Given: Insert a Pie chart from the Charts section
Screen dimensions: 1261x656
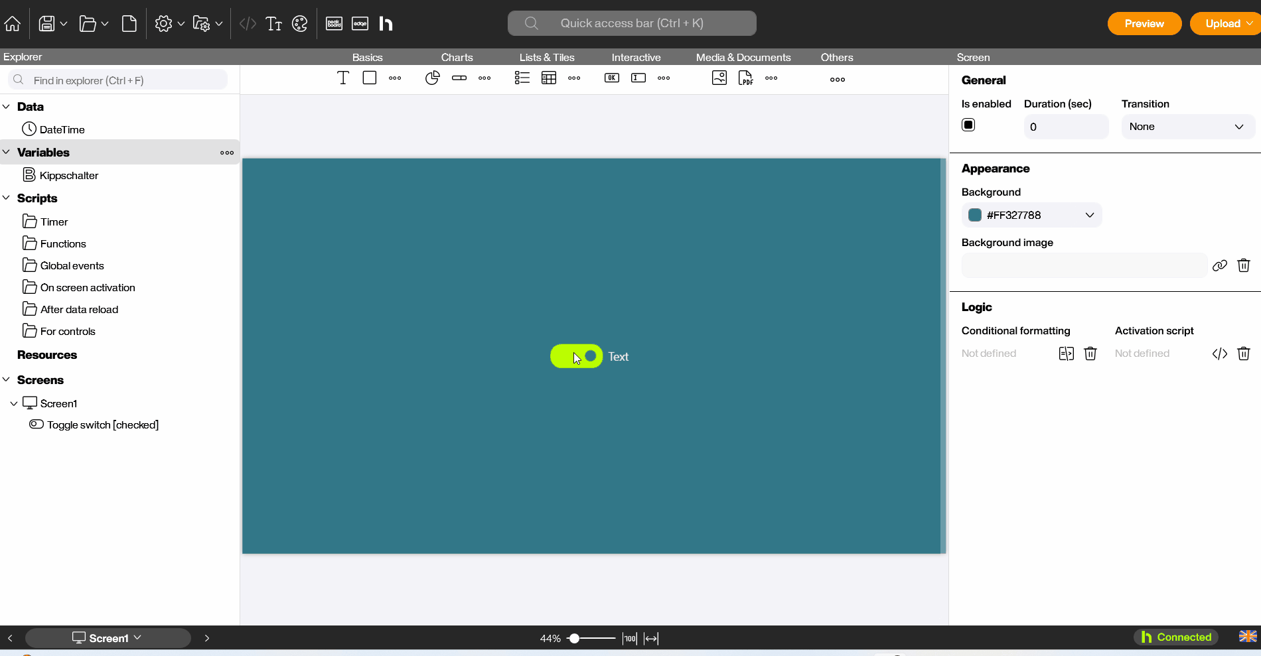Looking at the screenshot, I should point(432,78).
